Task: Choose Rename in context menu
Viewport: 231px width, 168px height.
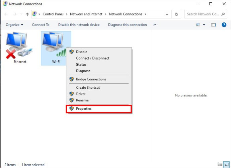Action: click(x=99, y=100)
